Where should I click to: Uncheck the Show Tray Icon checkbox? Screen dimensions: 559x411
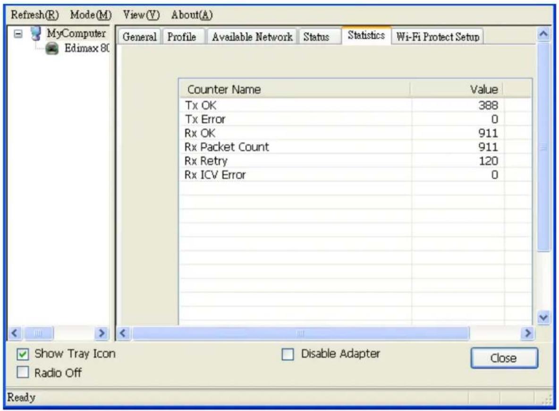(x=23, y=354)
